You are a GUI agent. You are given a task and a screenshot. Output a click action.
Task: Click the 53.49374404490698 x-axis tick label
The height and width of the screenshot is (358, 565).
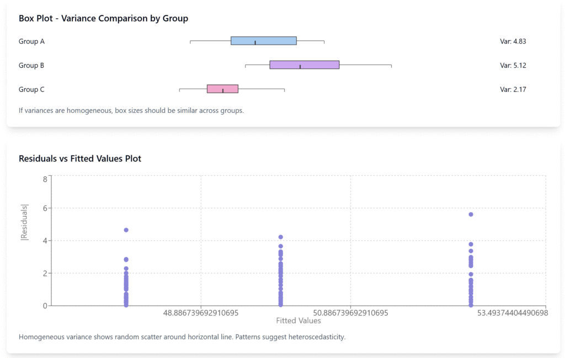pos(513,313)
